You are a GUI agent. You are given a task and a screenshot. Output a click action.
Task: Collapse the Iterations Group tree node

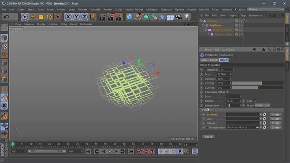pos(206,30)
